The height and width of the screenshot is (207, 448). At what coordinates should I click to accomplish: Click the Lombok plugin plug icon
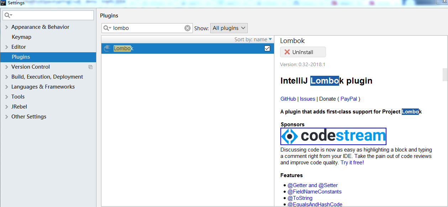[107, 48]
